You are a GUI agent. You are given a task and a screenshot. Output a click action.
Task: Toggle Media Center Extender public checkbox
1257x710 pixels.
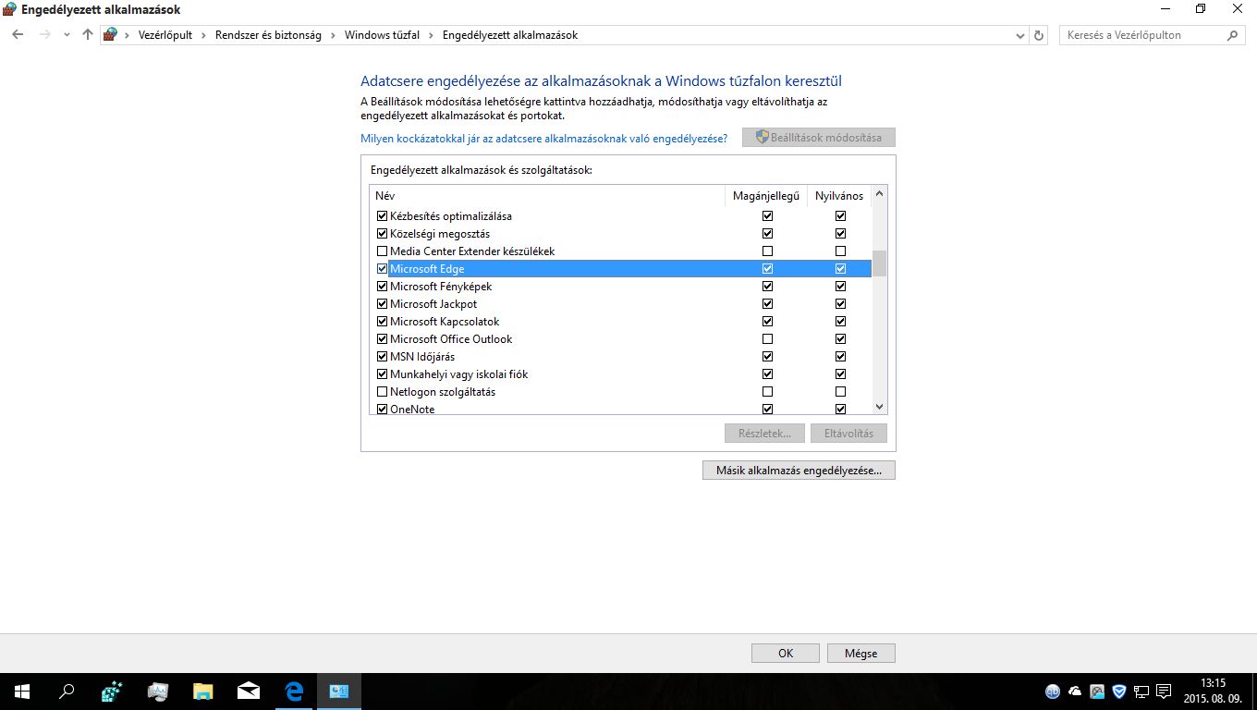tap(840, 251)
